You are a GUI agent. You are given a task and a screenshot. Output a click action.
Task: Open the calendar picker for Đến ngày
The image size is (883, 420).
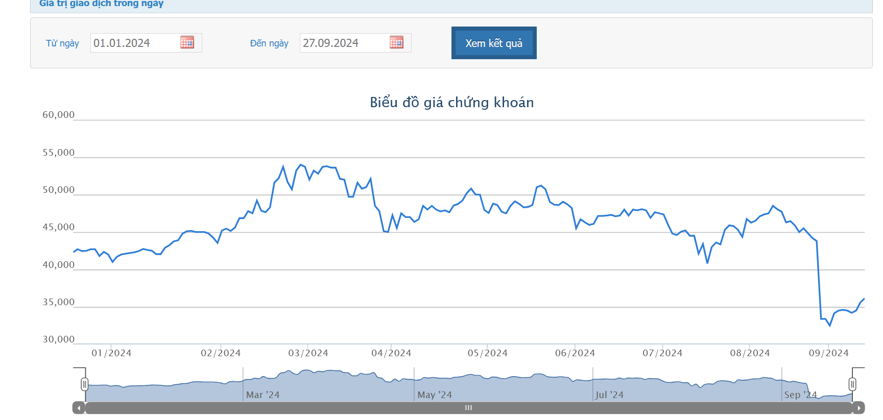point(396,42)
